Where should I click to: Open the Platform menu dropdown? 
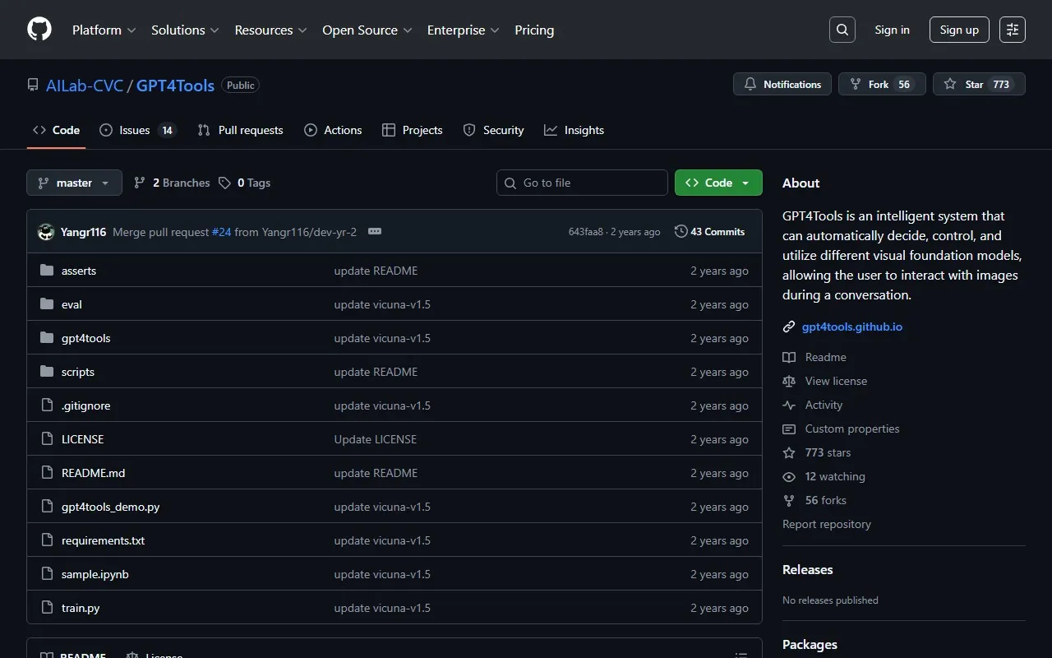pyautogui.click(x=104, y=30)
